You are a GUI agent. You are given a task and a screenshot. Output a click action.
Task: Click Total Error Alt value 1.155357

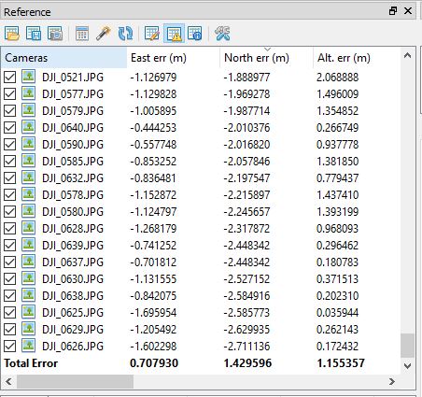(341, 363)
